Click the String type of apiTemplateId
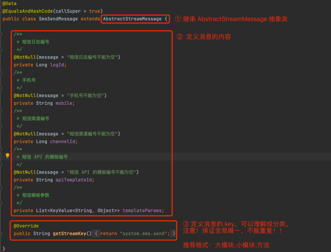Screen dimensions: 331x252 point(44,180)
